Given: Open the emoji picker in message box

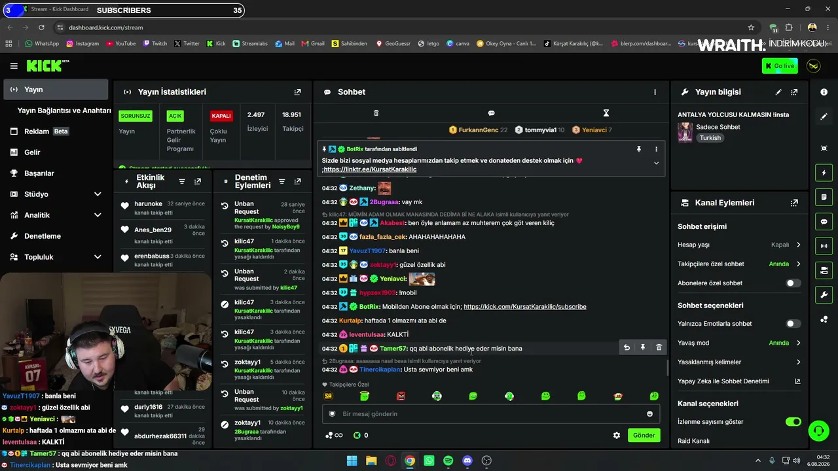Looking at the screenshot, I should point(649,413).
